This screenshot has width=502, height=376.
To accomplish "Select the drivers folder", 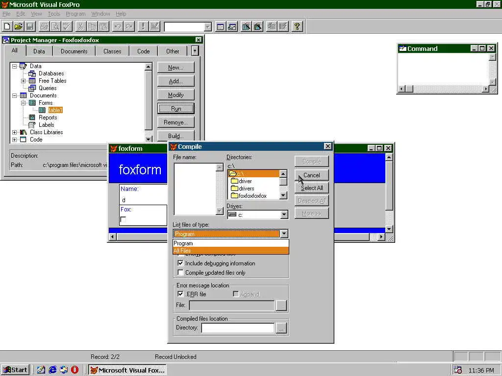I will click(x=246, y=188).
